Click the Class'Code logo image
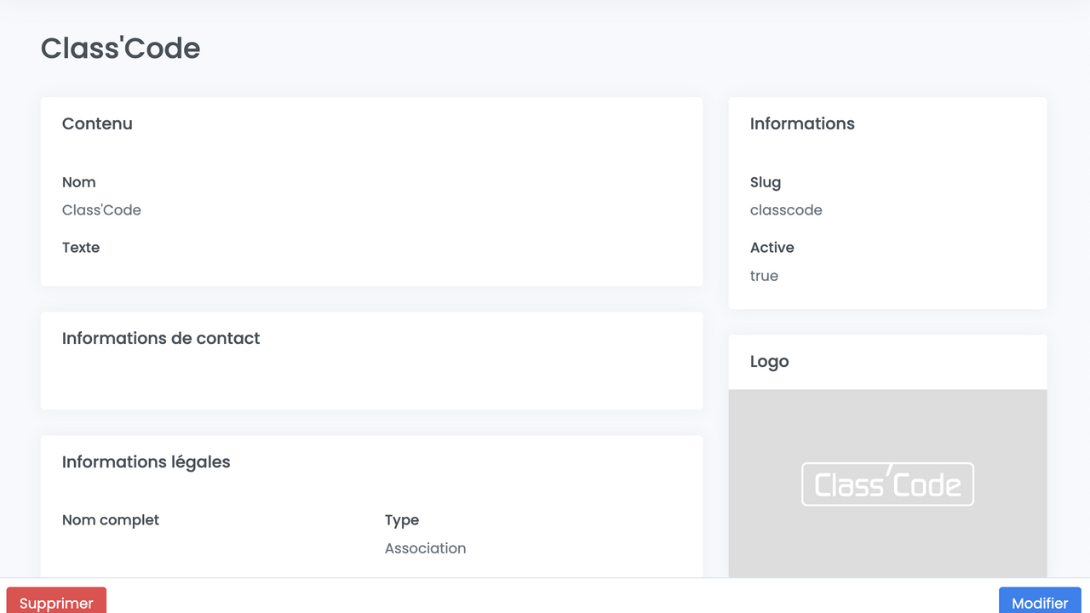 click(x=887, y=484)
